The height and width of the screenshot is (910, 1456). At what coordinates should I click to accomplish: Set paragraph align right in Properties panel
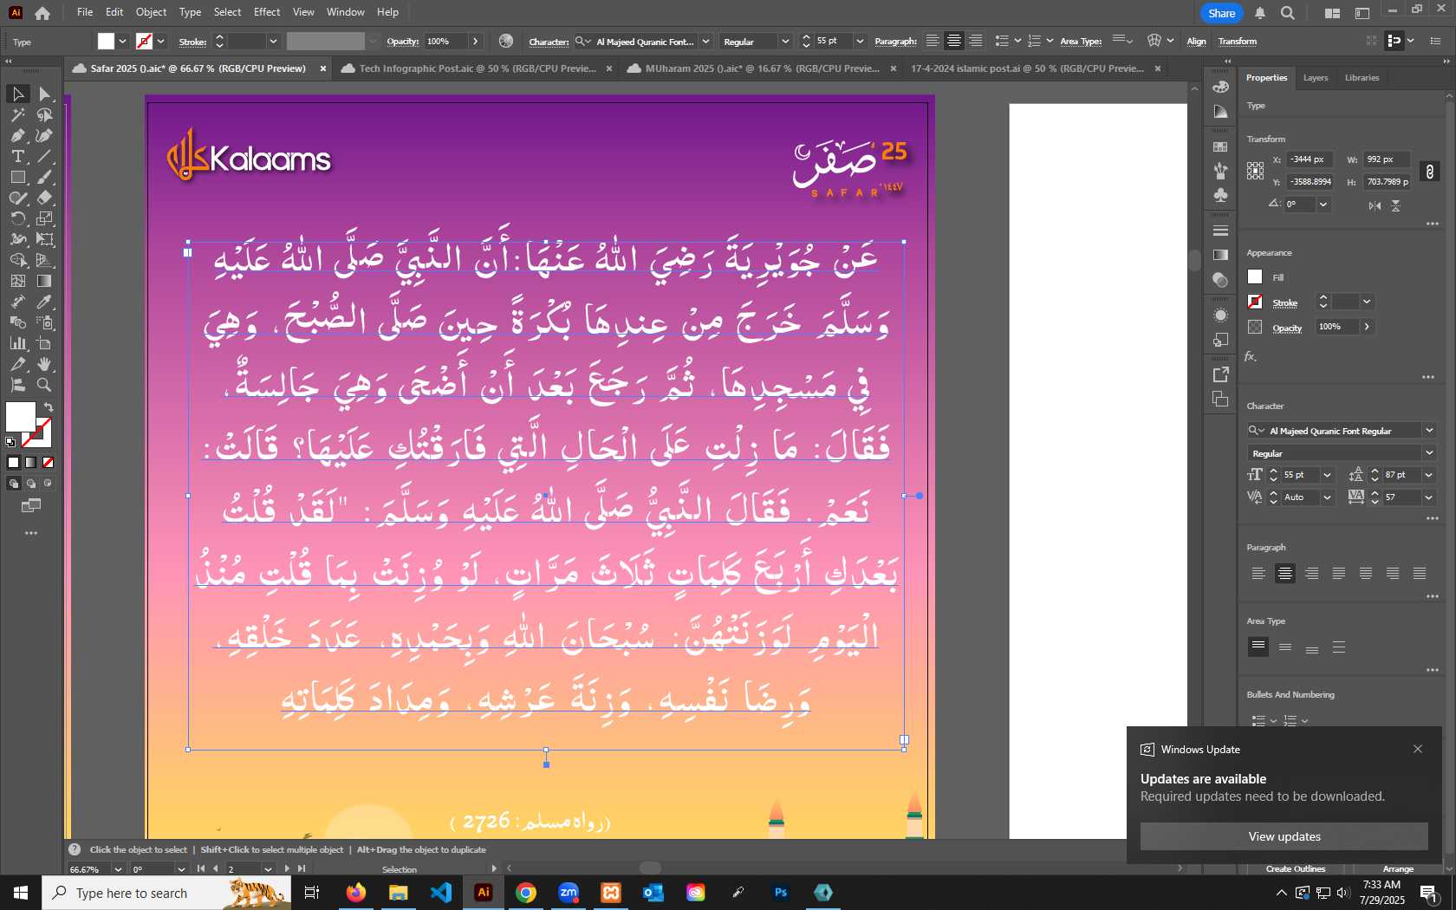pyautogui.click(x=1312, y=573)
